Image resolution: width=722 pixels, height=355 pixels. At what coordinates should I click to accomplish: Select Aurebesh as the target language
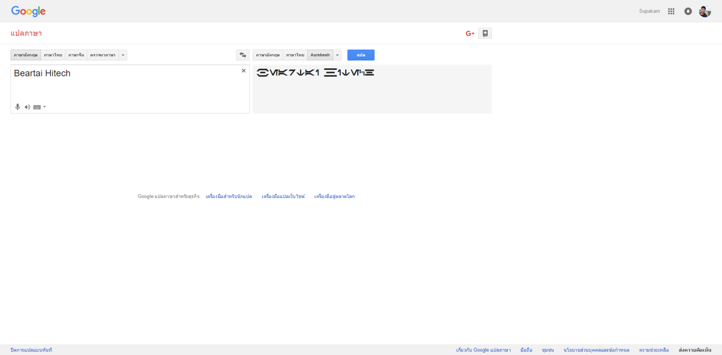pos(320,55)
